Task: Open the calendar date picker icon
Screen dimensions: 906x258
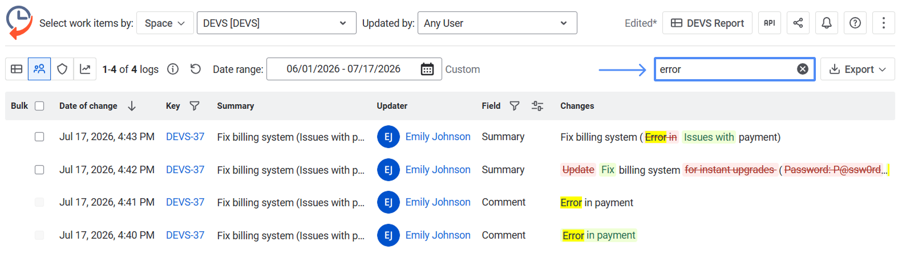Action: pos(427,69)
